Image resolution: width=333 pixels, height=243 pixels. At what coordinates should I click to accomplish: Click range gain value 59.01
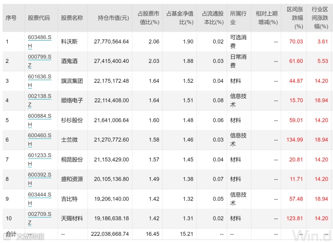296,120
